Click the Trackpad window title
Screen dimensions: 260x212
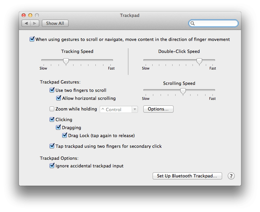tap(130, 15)
